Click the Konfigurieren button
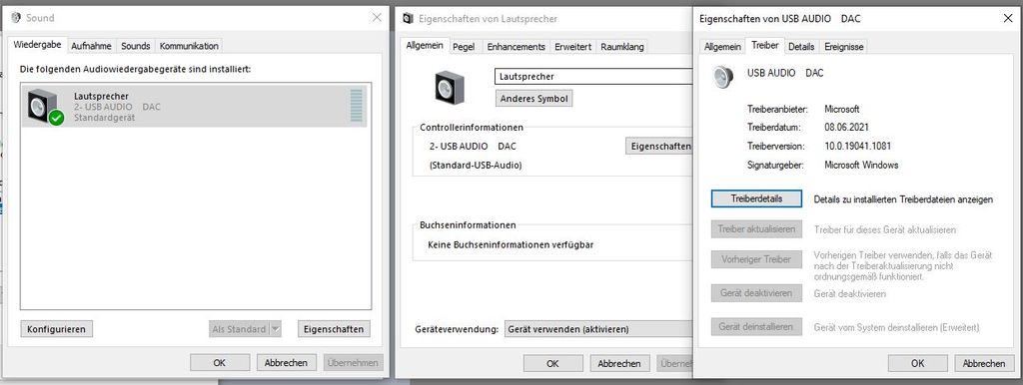The image size is (1023, 385). pyautogui.click(x=56, y=329)
